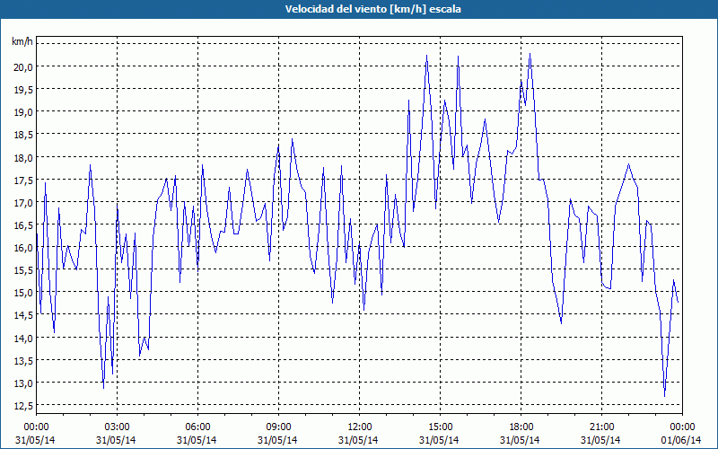This screenshot has height=449, width=718.
Task: Select the "13,5" y-axis label
Action: [x=24, y=360]
